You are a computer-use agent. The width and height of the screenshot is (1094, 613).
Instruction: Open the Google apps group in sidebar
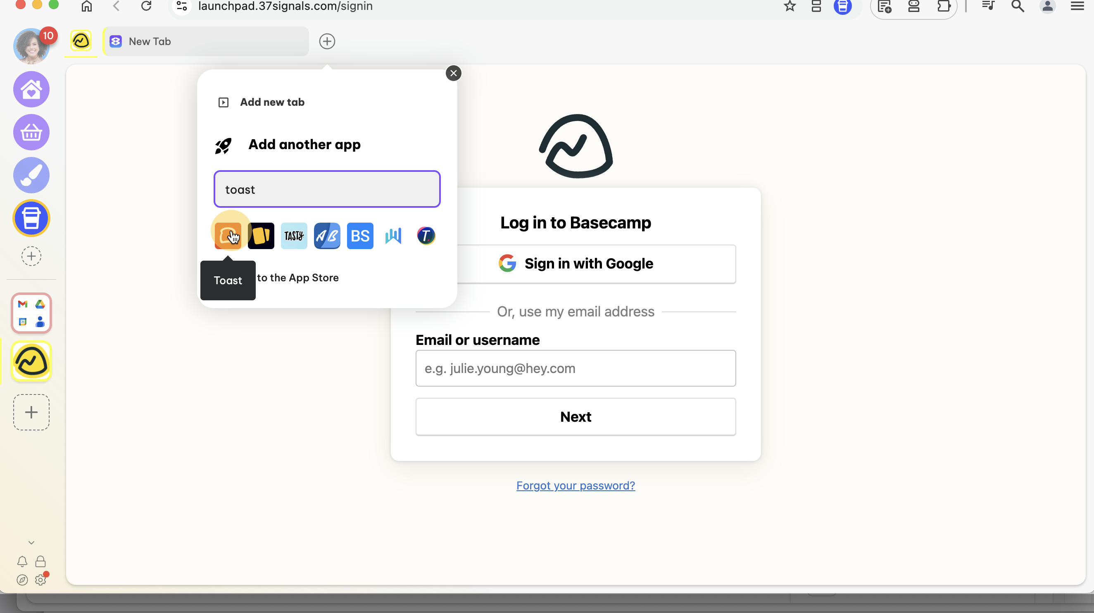(x=31, y=313)
